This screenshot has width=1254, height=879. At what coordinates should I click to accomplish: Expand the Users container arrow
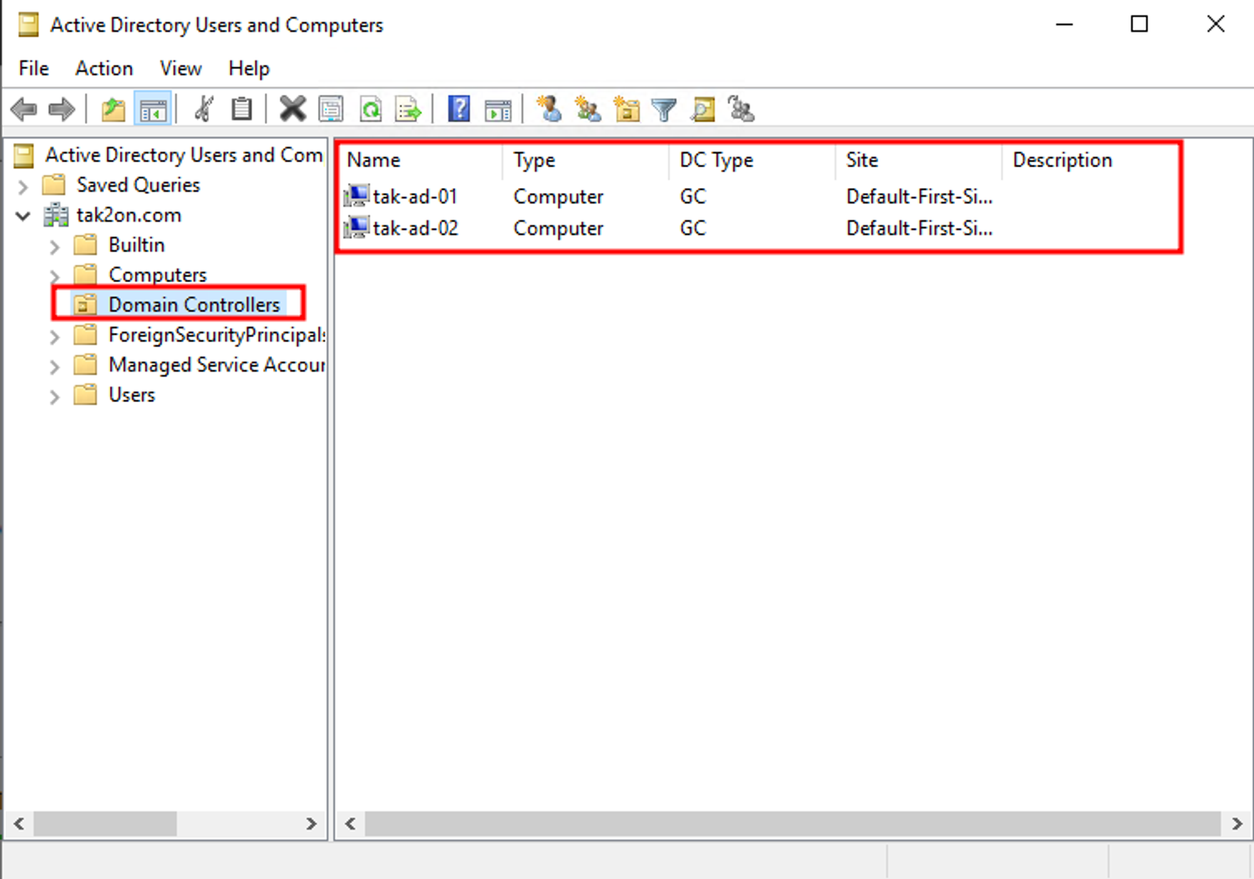[x=55, y=396]
